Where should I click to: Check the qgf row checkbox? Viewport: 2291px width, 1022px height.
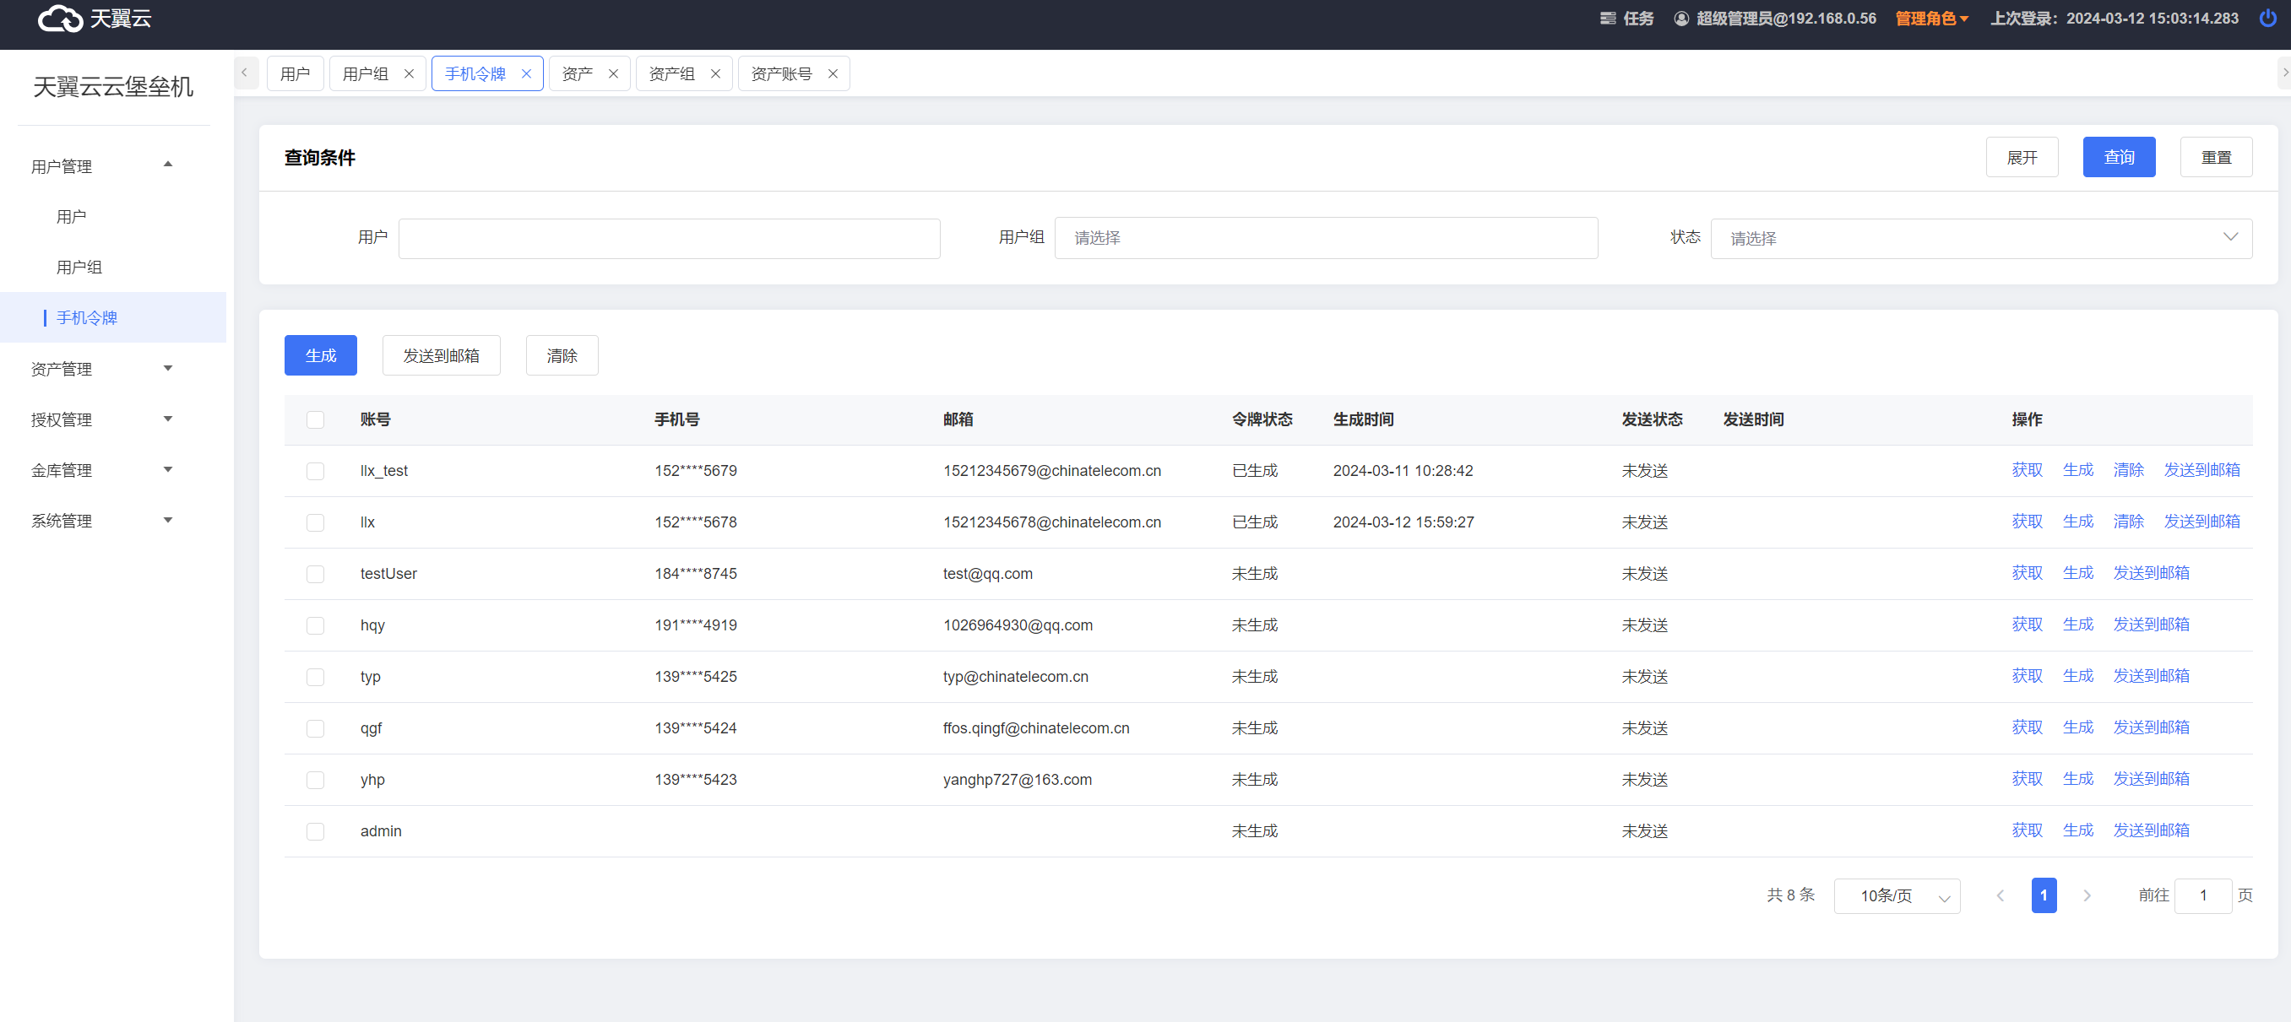pyautogui.click(x=316, y=728)
